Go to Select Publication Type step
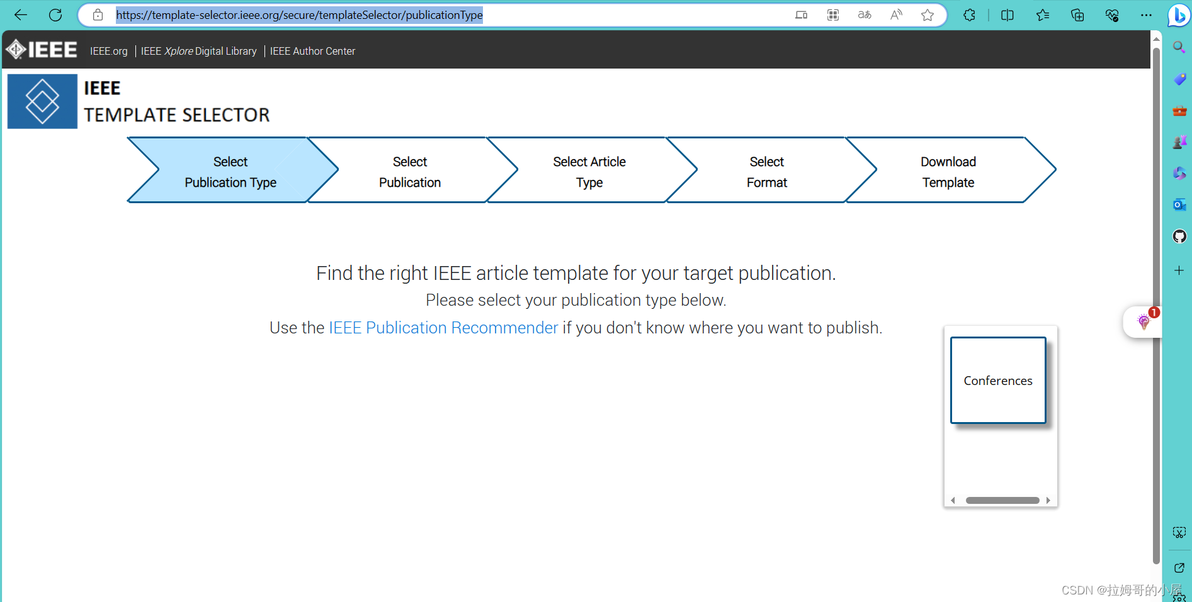Screen dimensions: 1192x602 (230, 170)
